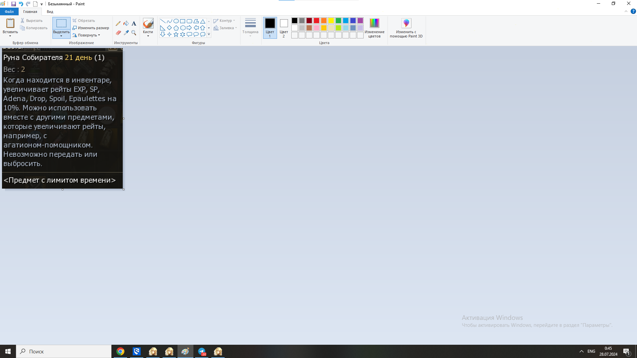Switch to the Вид tab

click(x=50, y=12)
